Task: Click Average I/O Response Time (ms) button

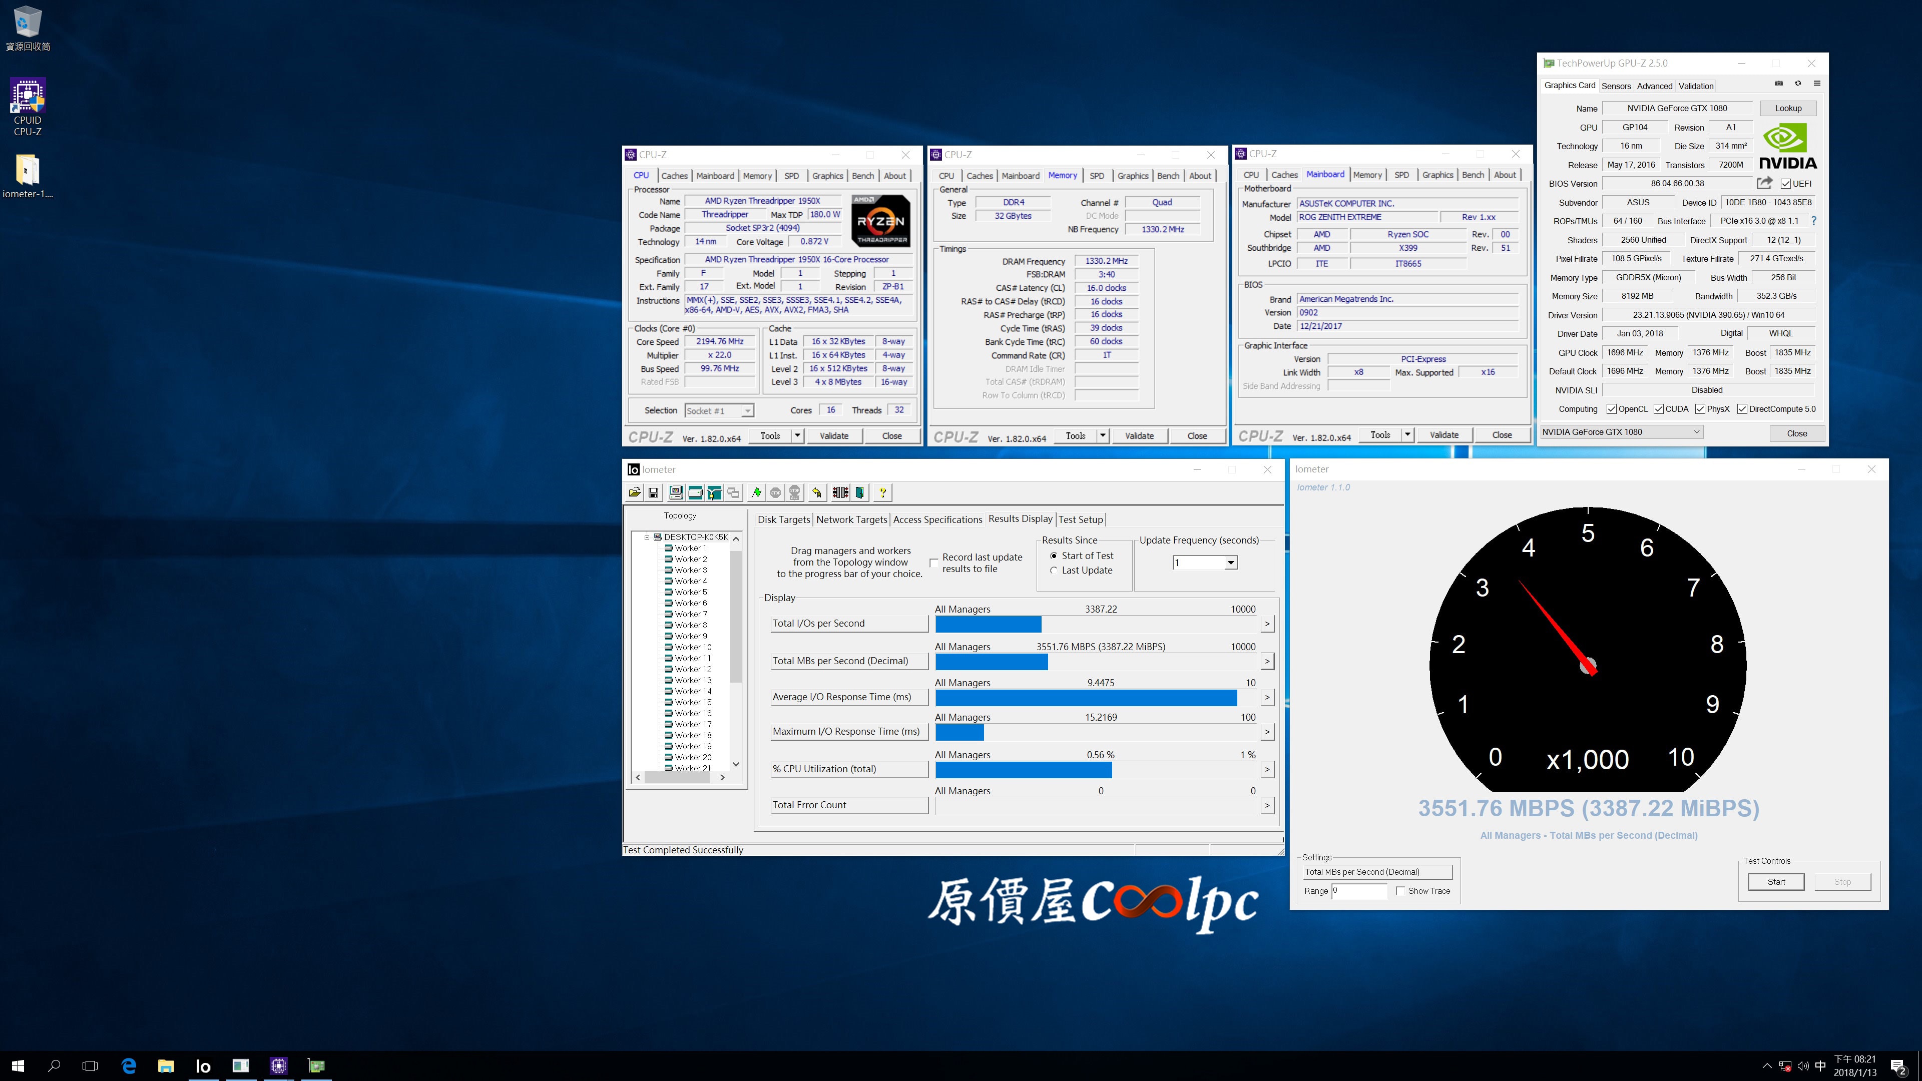Action: 849,697
